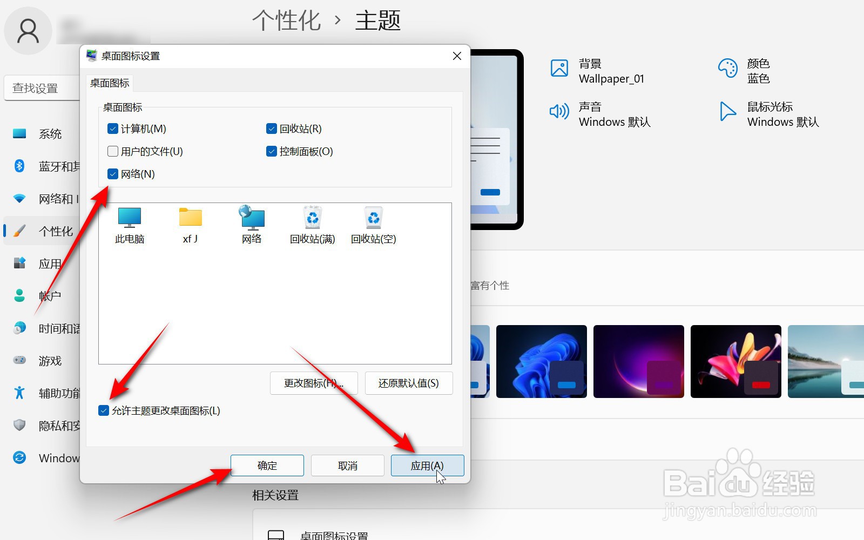Click the 还原默认值(S) button

pyautogui.click(x=409, y=383)
